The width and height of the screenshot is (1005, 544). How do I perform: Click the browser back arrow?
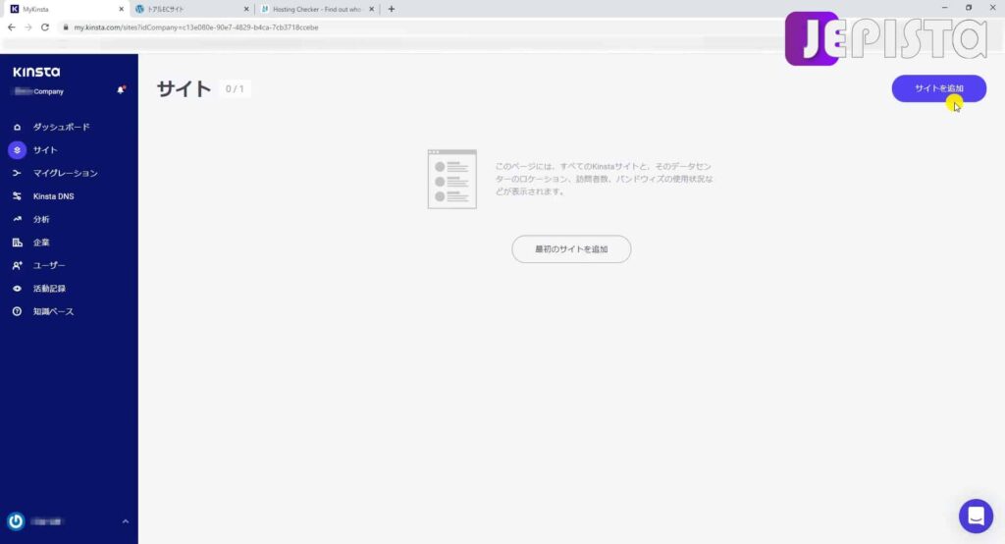pos(12,27)
